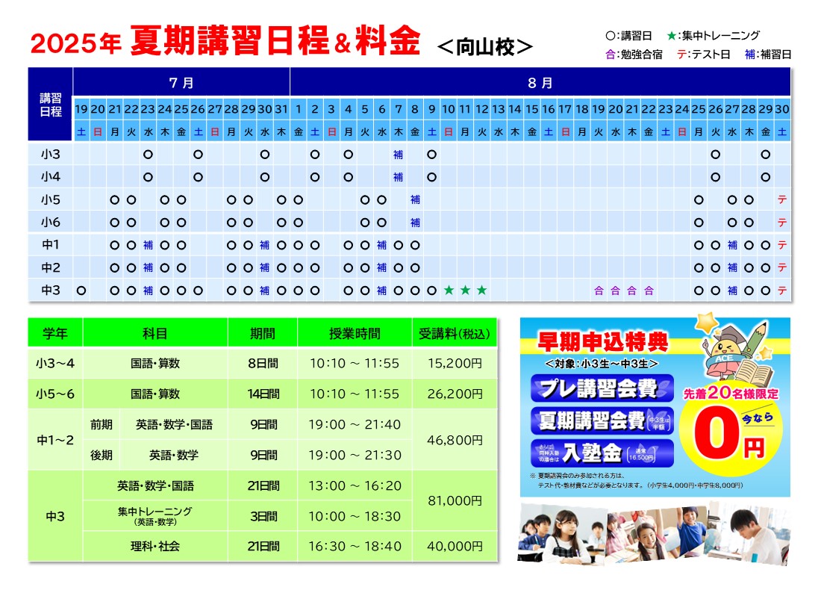Click the green star under August 10
Image resolution: width=818 pixels, height=593 pixels.
click(449, 291)
